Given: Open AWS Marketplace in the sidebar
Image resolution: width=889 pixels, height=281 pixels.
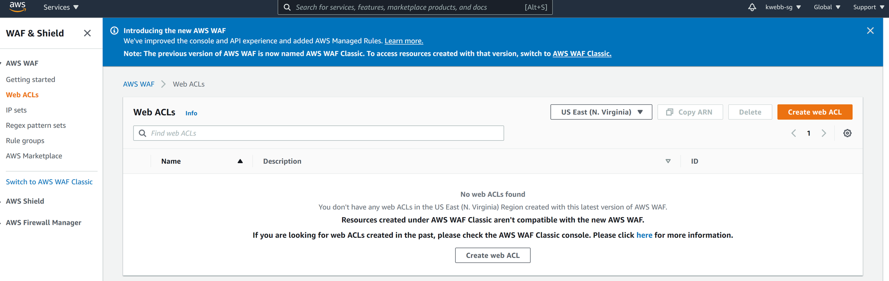Looking at the screenshot, I should tap(34, 156).
